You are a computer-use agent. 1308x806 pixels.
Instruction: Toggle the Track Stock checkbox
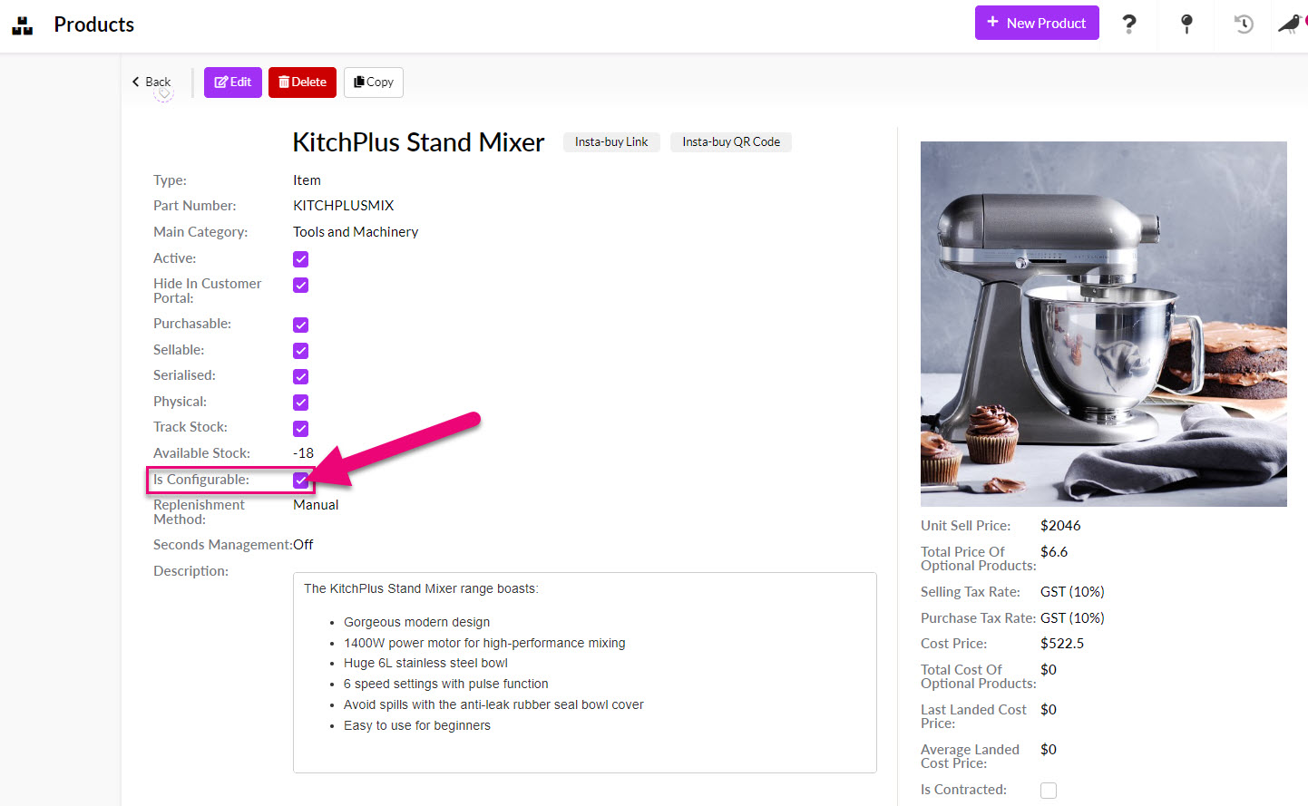tap(301, 428)
